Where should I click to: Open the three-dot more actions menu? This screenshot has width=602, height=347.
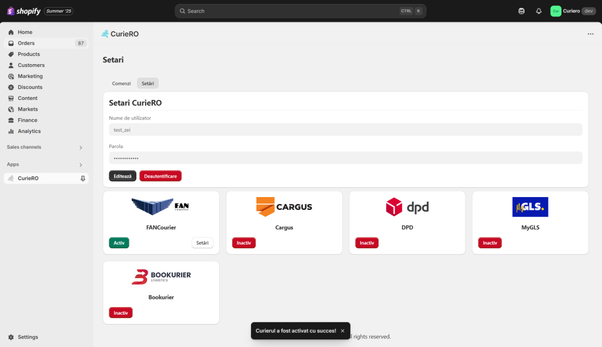click(590, 34)
